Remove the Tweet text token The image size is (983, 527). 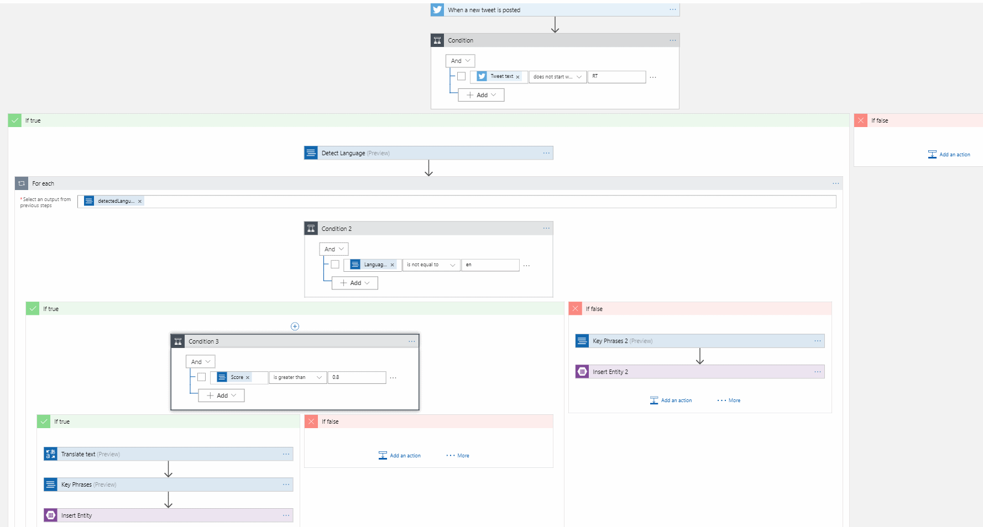pyautogui.click(x=517, y=77)
